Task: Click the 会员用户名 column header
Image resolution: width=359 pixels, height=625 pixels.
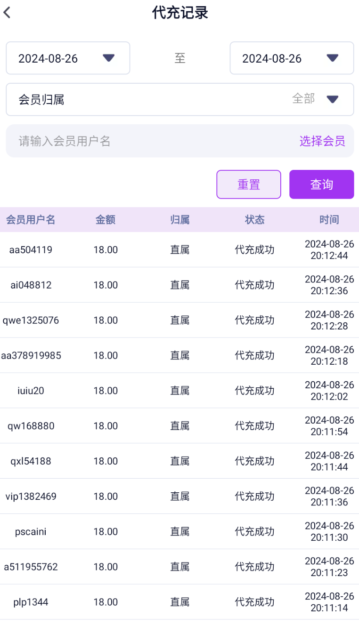Action: [31, 220]
